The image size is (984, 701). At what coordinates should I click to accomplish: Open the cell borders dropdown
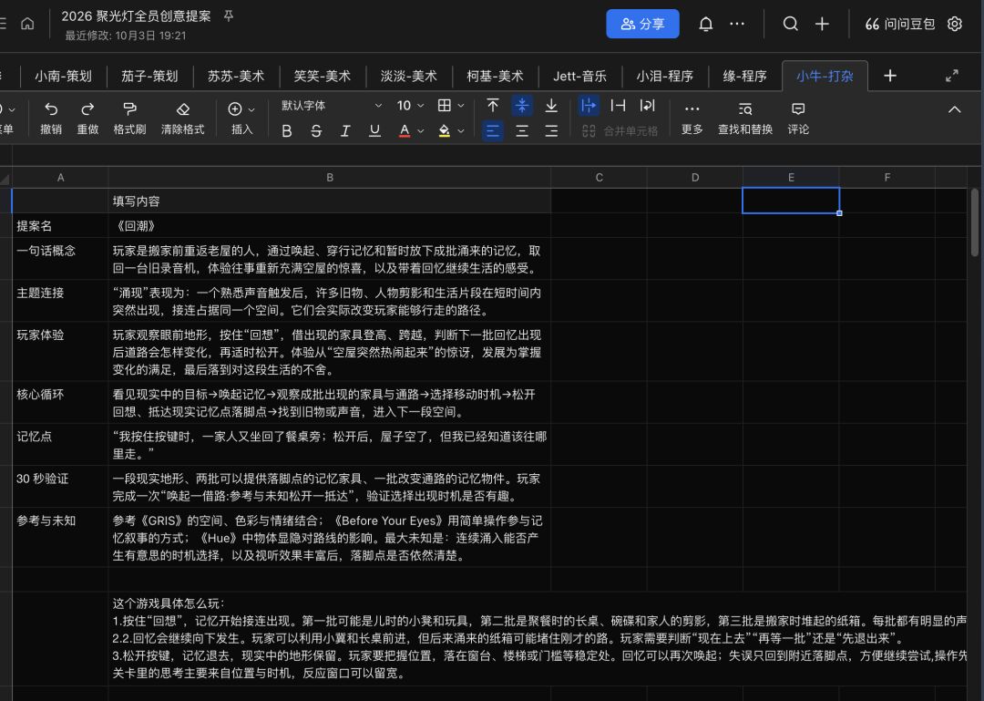click(451, 106)
